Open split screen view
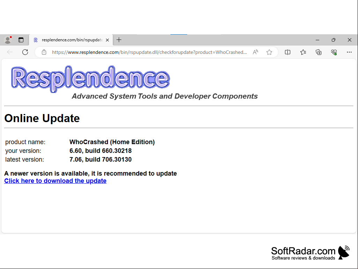358x269 pixels. click(288, 52)
